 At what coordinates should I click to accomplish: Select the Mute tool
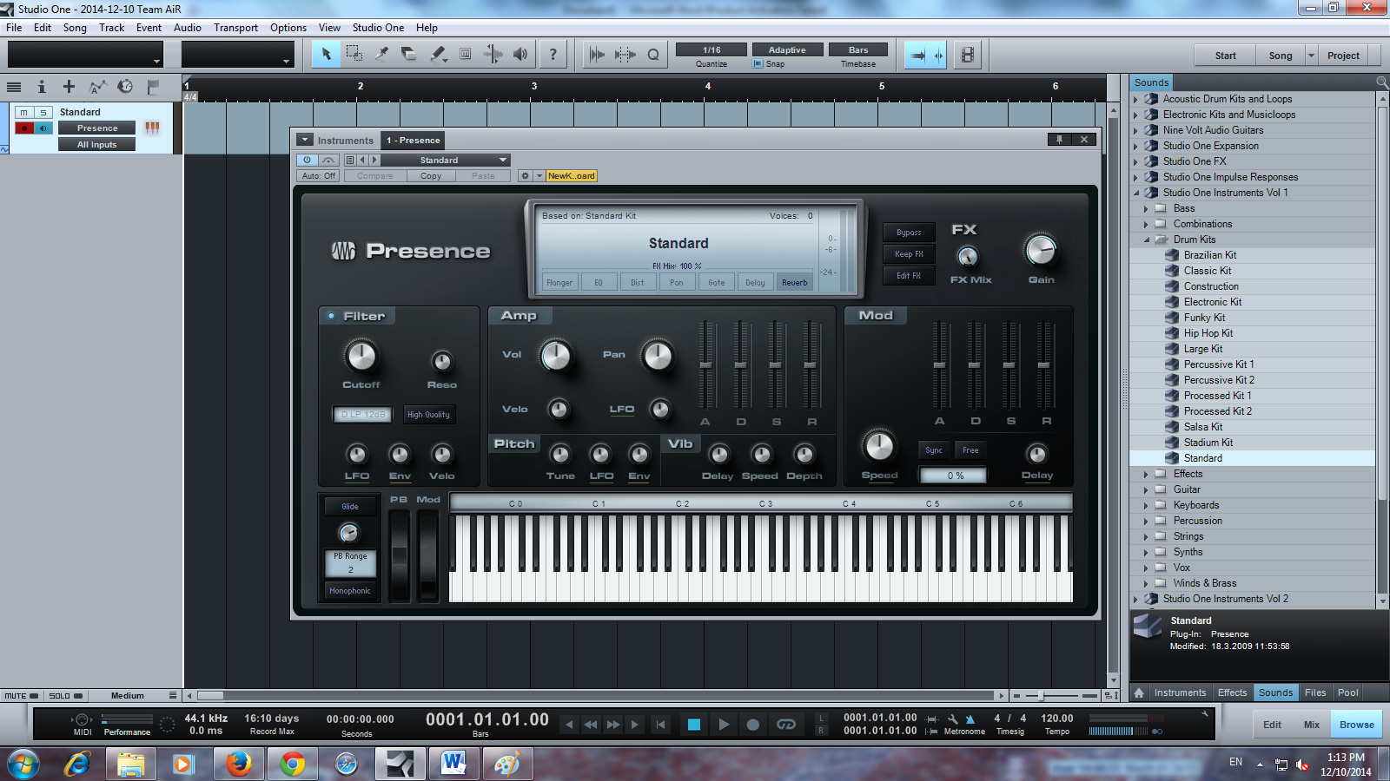point(465,54)
